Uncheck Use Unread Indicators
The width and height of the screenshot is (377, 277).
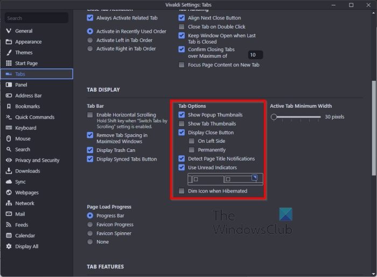tap(181, 168)
